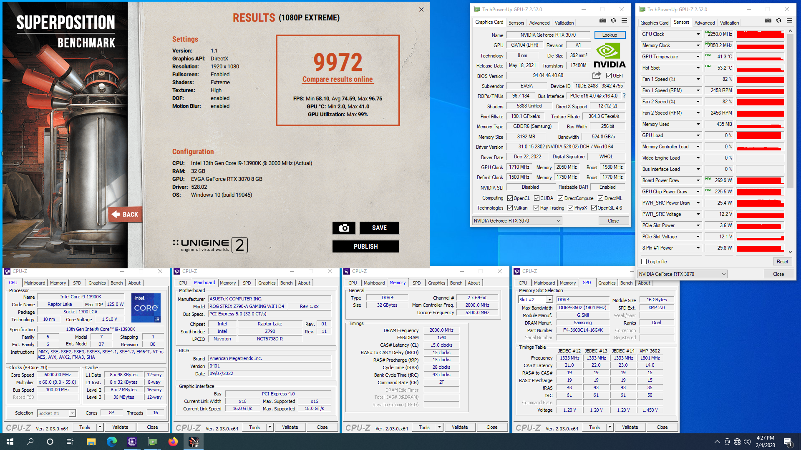The image size is (801, 450).
Task: Open Task View on the taskbar
Action: point(70,442)
